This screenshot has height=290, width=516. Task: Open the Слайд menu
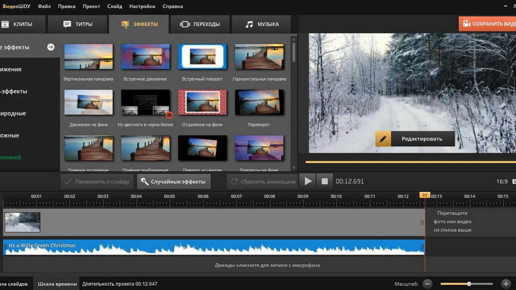click(x=115, y=6)
